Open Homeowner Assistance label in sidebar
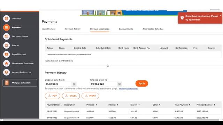The width and height of the screenshot is (223, 125). click(23, 63)
